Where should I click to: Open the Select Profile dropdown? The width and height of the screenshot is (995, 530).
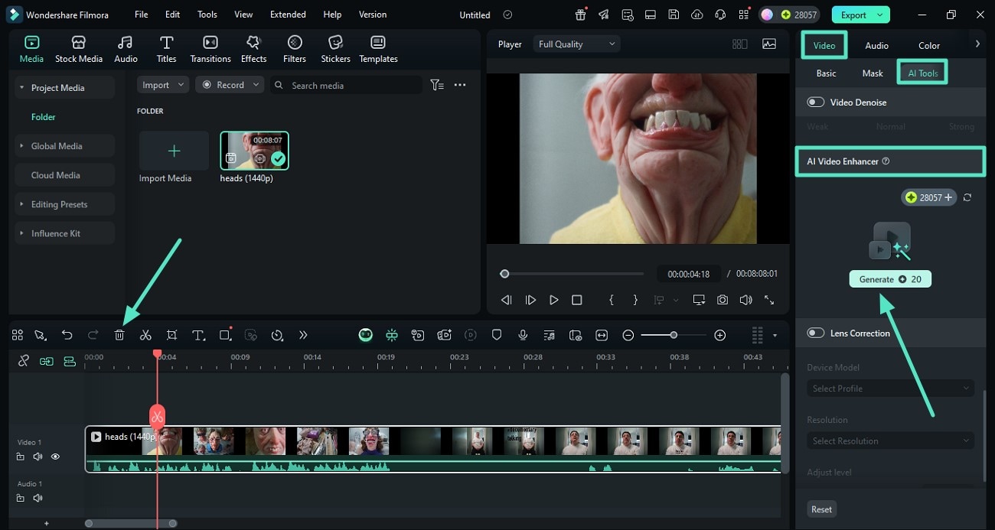890,389
